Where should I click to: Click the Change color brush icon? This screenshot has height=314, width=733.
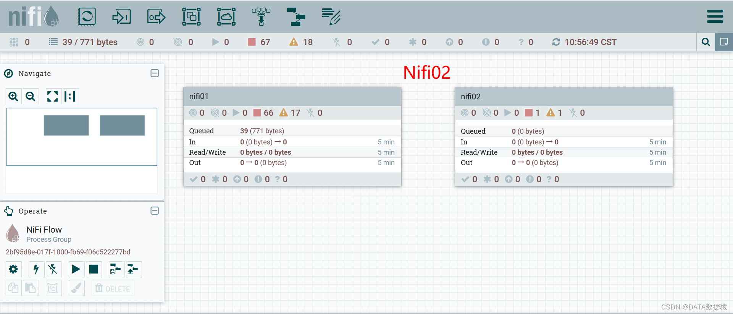(77, 288)
